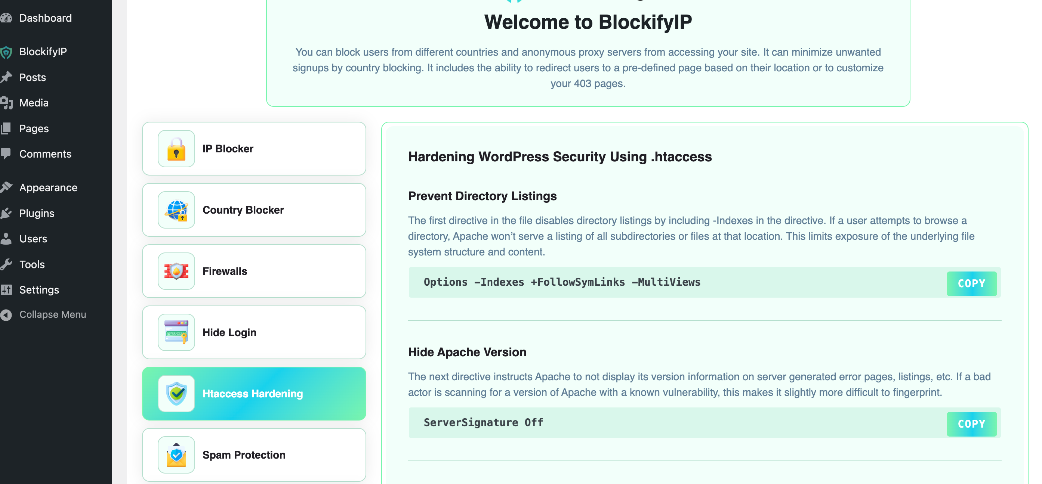Viewport: 1042px width, 484px height.
Task: Switch to the Country Blocker tab
Action: click(x=254, y=210)
